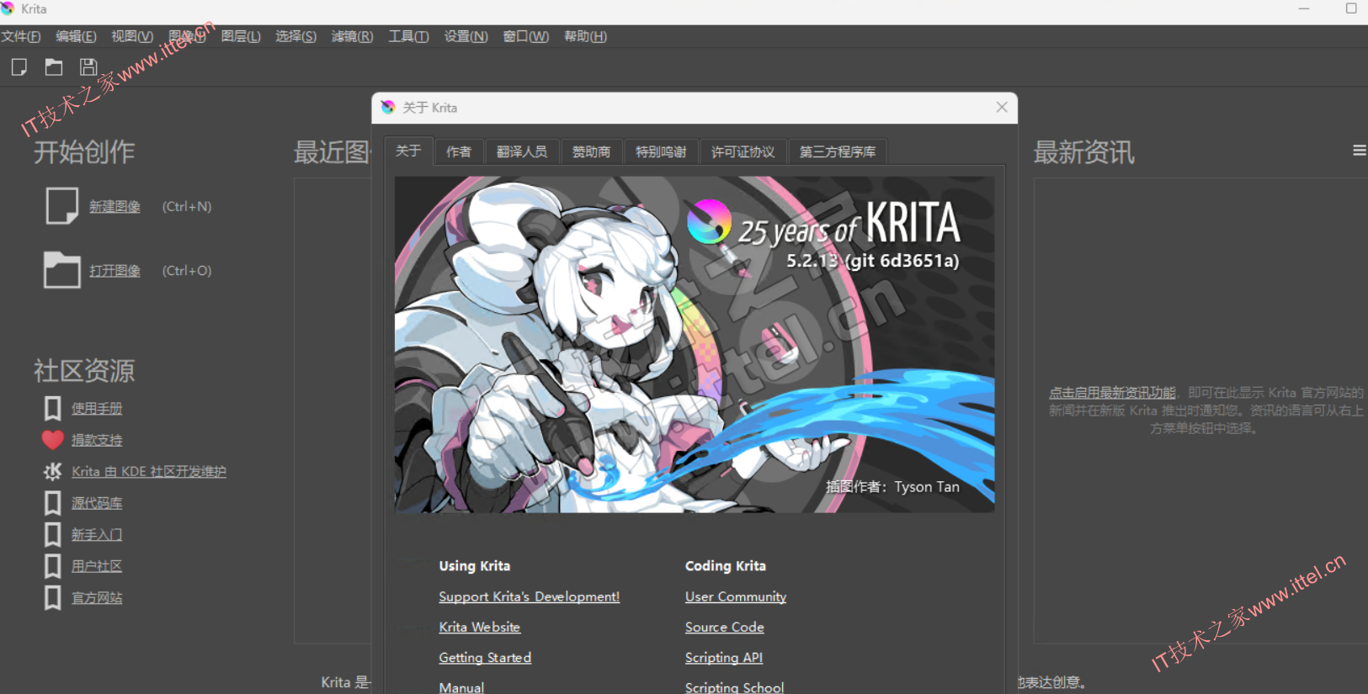Switch to the 作者 tab

(x=459, y=152)
